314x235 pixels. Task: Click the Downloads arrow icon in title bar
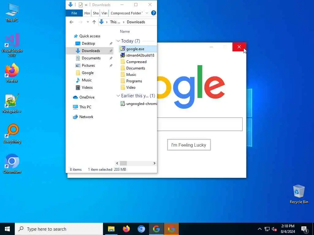pos(70,5)
